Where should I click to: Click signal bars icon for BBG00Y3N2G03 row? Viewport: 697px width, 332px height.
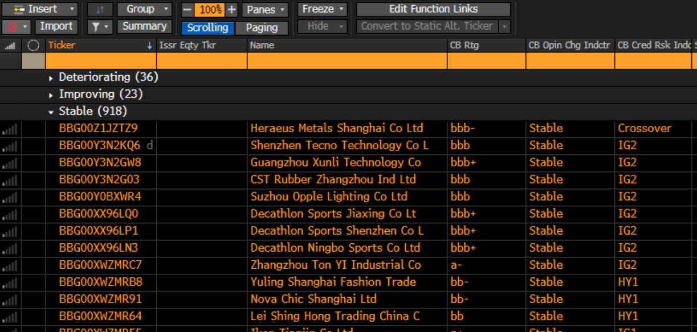pos(10,181)
